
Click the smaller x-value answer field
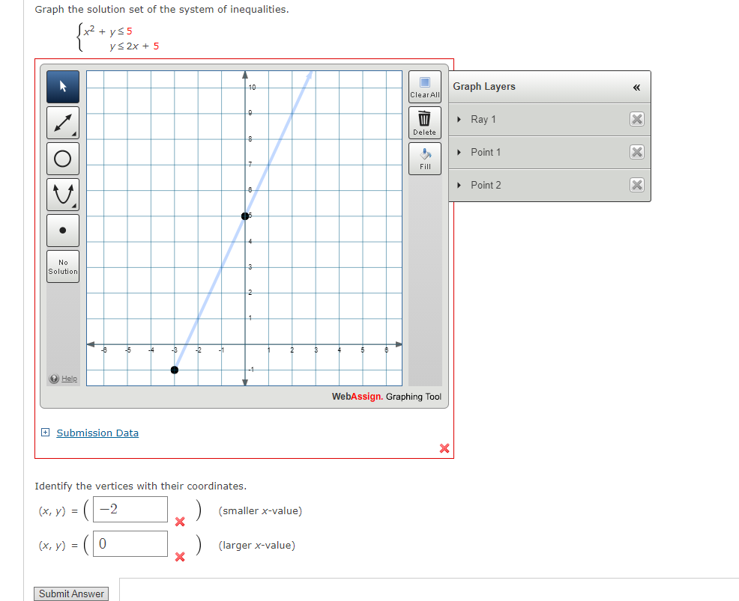pos(129,509)
